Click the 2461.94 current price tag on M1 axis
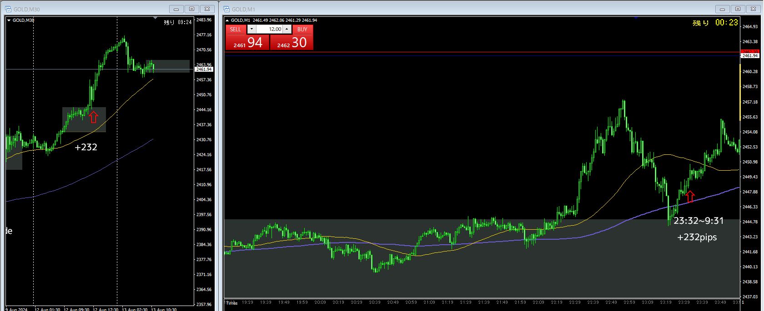764x311 pixels. tap(750, 55)
